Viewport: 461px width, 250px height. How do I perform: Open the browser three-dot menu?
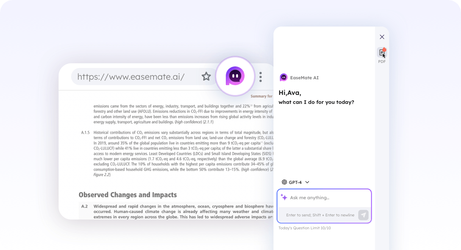[x=261, y=77]
